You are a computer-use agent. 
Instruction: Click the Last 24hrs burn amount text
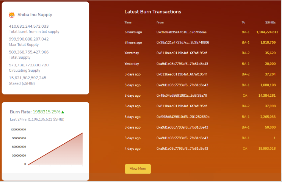click(37, 119)
